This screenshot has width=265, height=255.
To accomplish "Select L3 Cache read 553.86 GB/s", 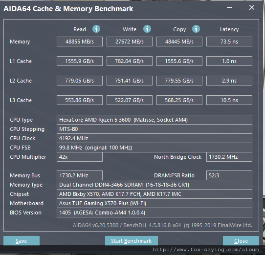I will coord(80,100).
